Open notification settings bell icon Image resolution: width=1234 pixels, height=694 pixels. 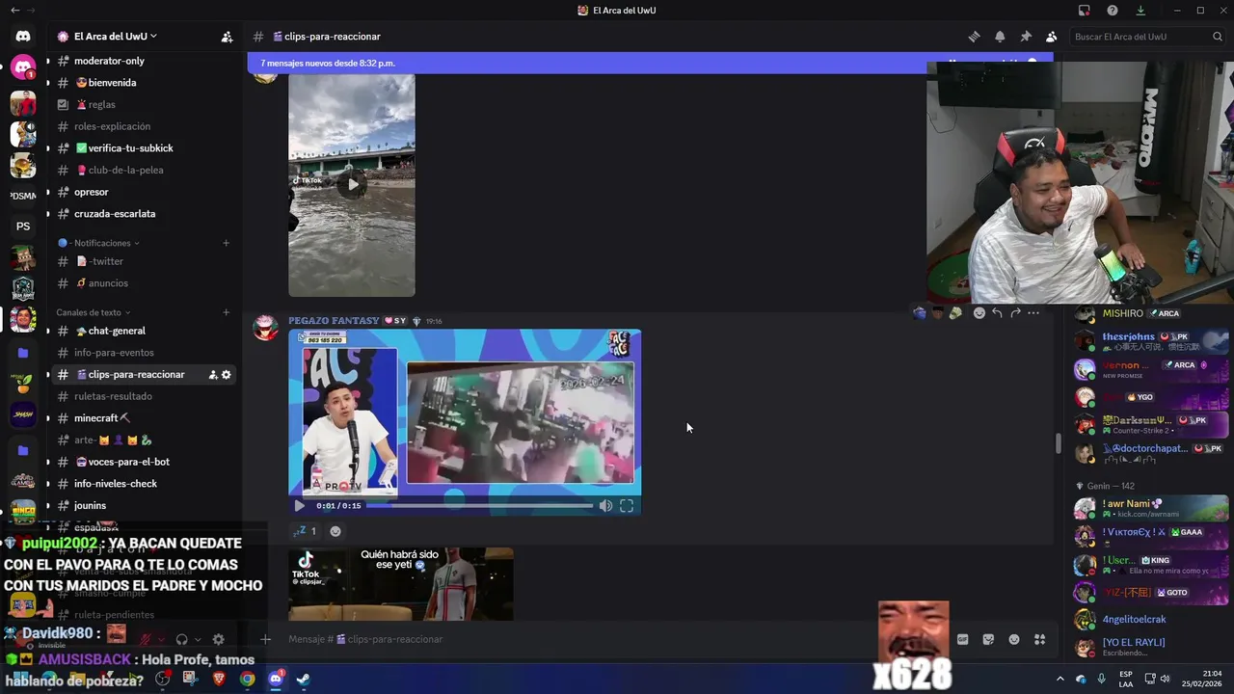[x=1000, y=37]
